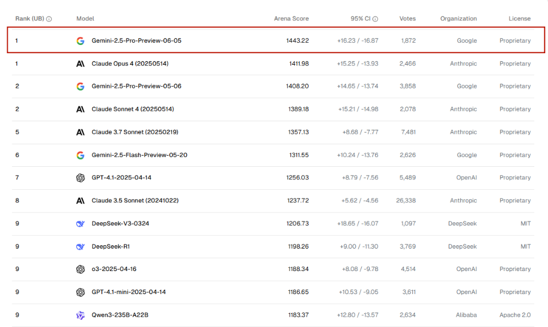
Task: Click the Qwen logo beside Qwen3-235B-A22B
Action: [81, 315]
